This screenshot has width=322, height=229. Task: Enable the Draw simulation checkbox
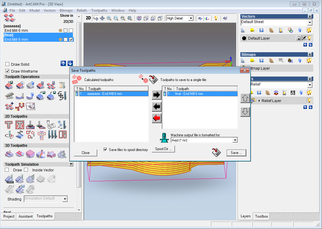[x=7, y=170]
